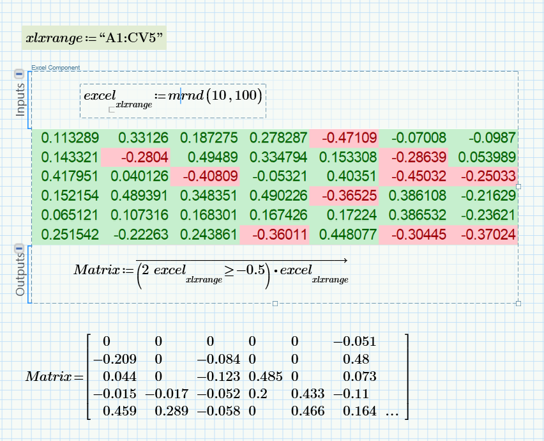Click the Excel Component title label
This screenshot has width=544, height=441.
point(55,68)
